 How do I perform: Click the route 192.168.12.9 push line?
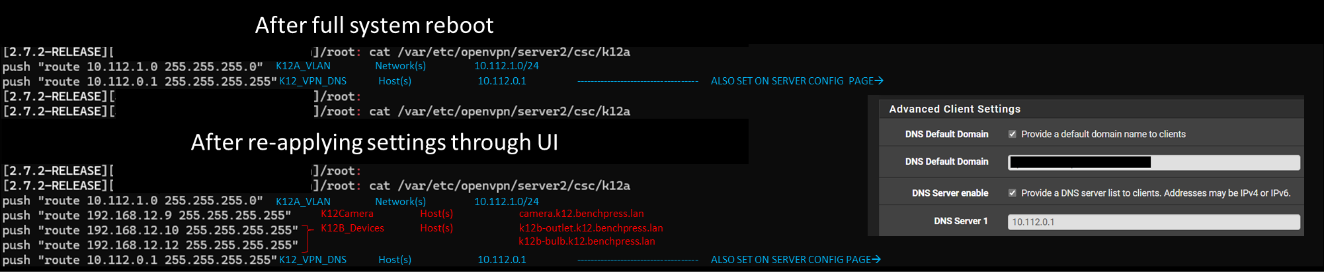click(147, 215)
